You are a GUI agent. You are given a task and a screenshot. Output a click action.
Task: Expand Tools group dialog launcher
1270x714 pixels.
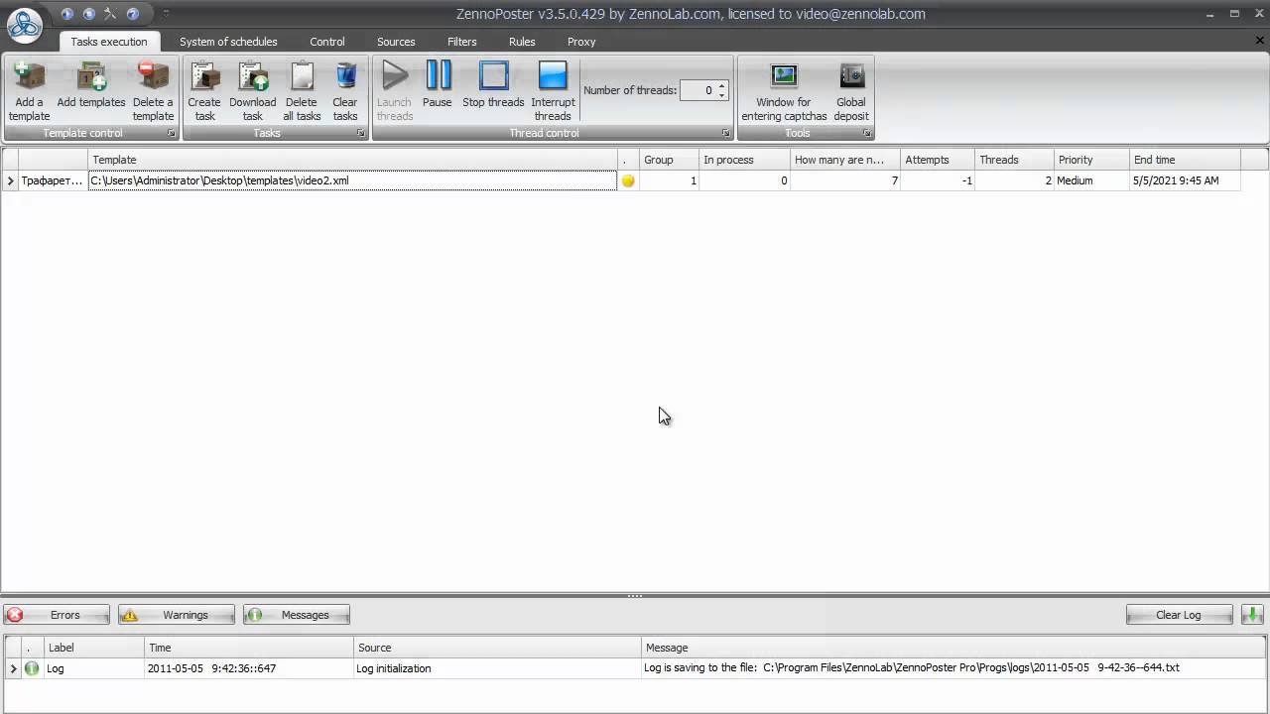coord(866,133)
